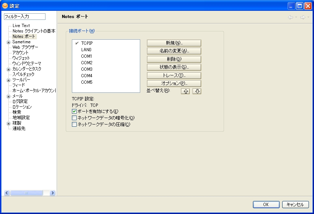Select Sametime in the tree

click(x=21, y=42)
